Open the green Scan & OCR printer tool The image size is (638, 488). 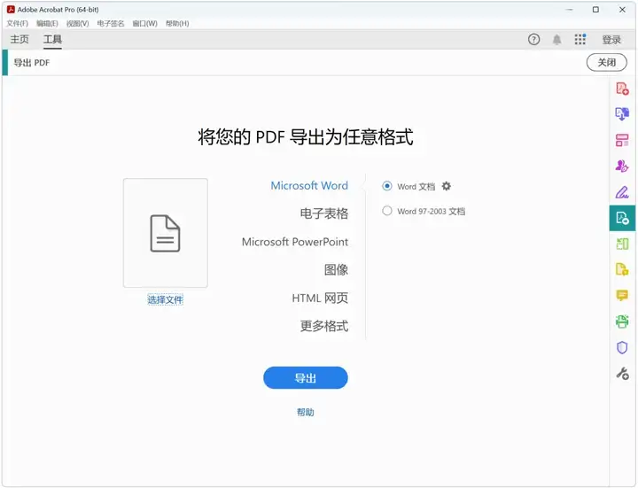622,321
